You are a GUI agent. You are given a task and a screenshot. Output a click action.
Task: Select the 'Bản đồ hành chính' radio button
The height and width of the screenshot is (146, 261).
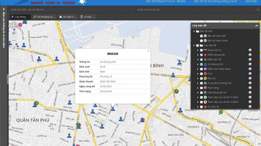(201, 41)
